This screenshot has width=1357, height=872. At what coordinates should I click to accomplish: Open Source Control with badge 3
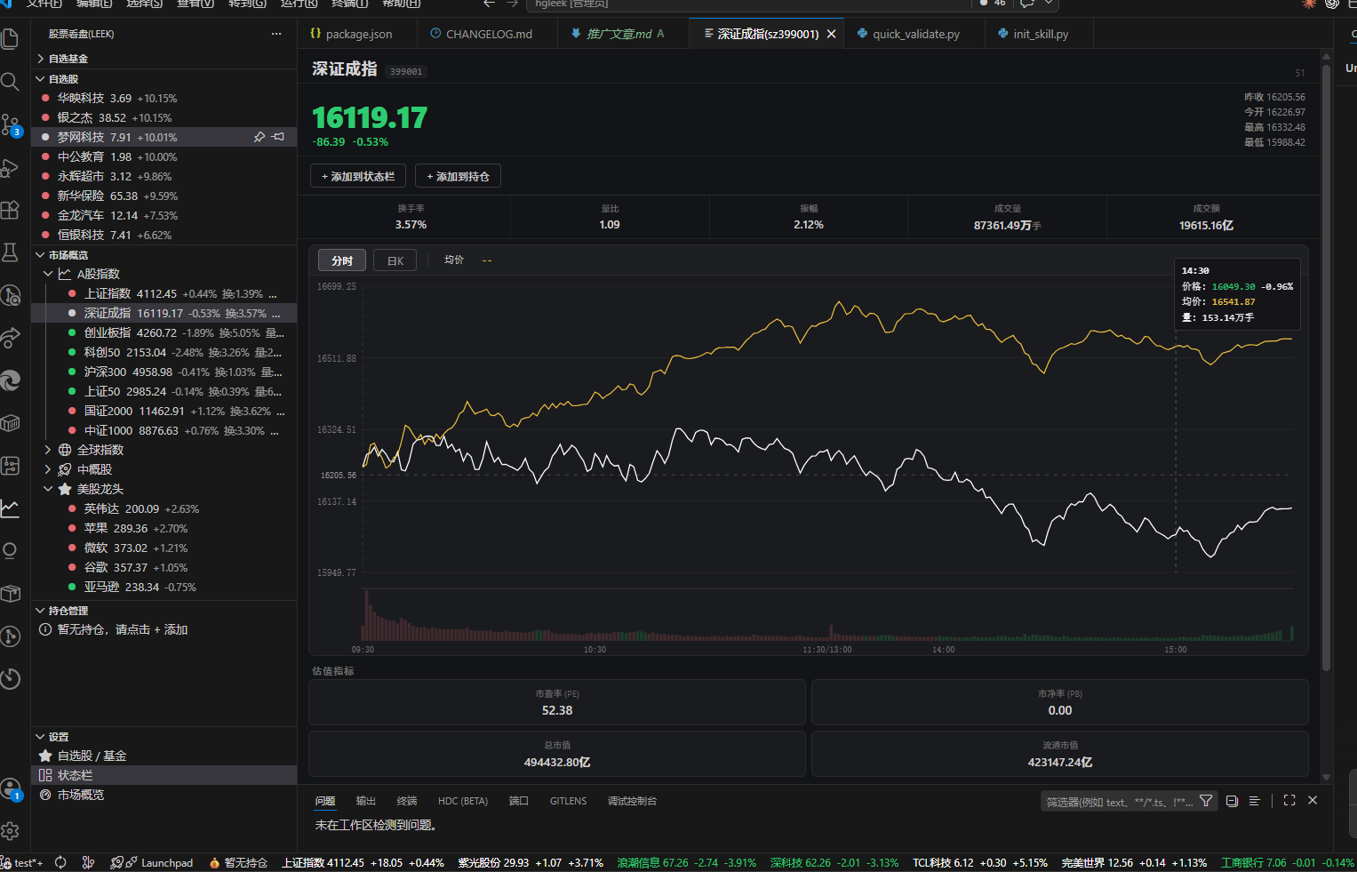coord(11,124)
